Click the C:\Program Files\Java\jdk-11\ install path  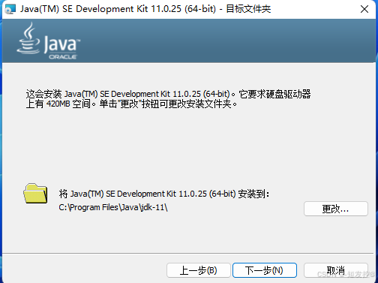[113, 207]
